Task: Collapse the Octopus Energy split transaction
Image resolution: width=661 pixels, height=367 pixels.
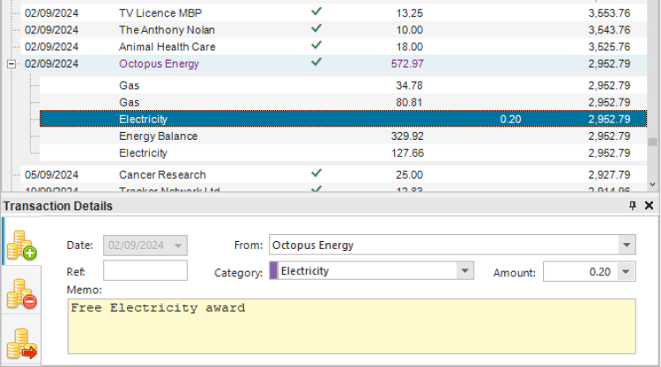Action: 11,64
